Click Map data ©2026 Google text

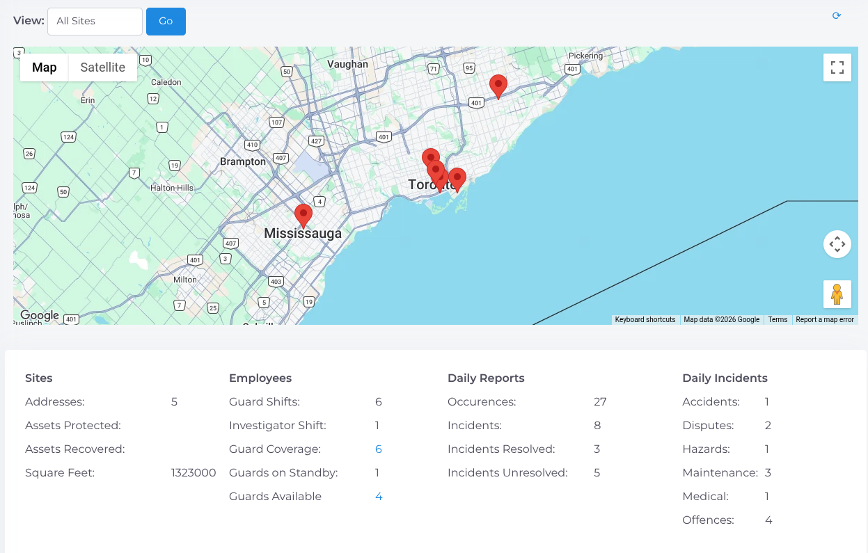coord(722,320)
